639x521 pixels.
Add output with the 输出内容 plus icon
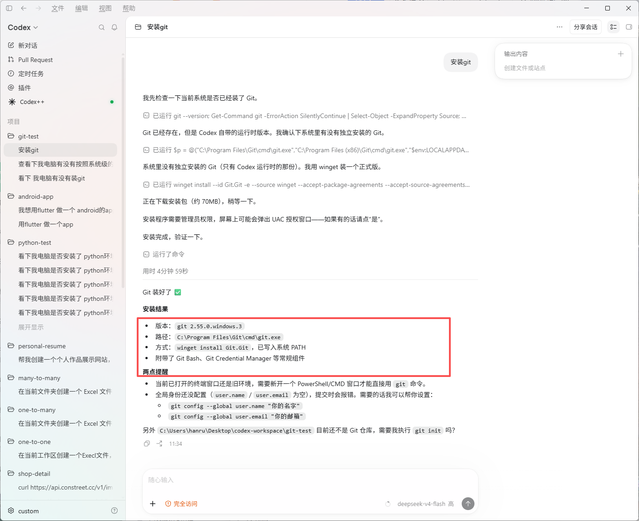point(620,54)
